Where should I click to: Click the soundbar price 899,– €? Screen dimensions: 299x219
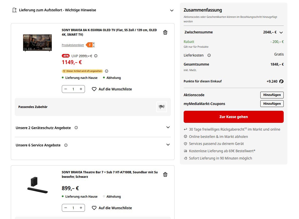[x=70, y=188]
